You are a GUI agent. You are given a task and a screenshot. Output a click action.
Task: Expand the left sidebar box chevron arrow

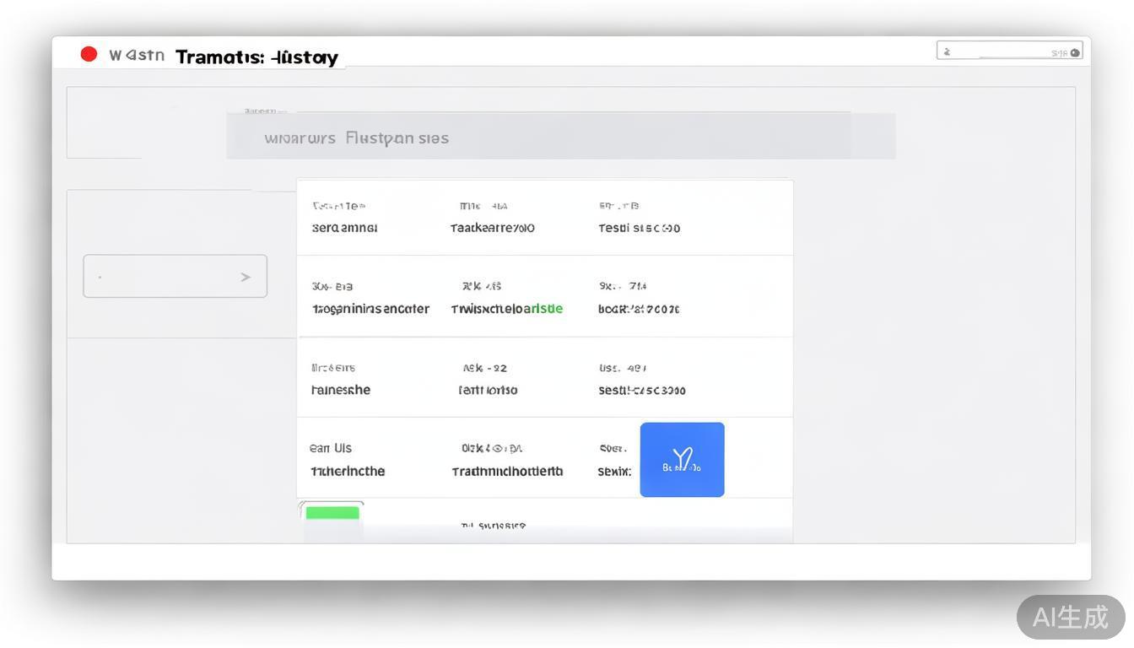click(x=246, y=277)
